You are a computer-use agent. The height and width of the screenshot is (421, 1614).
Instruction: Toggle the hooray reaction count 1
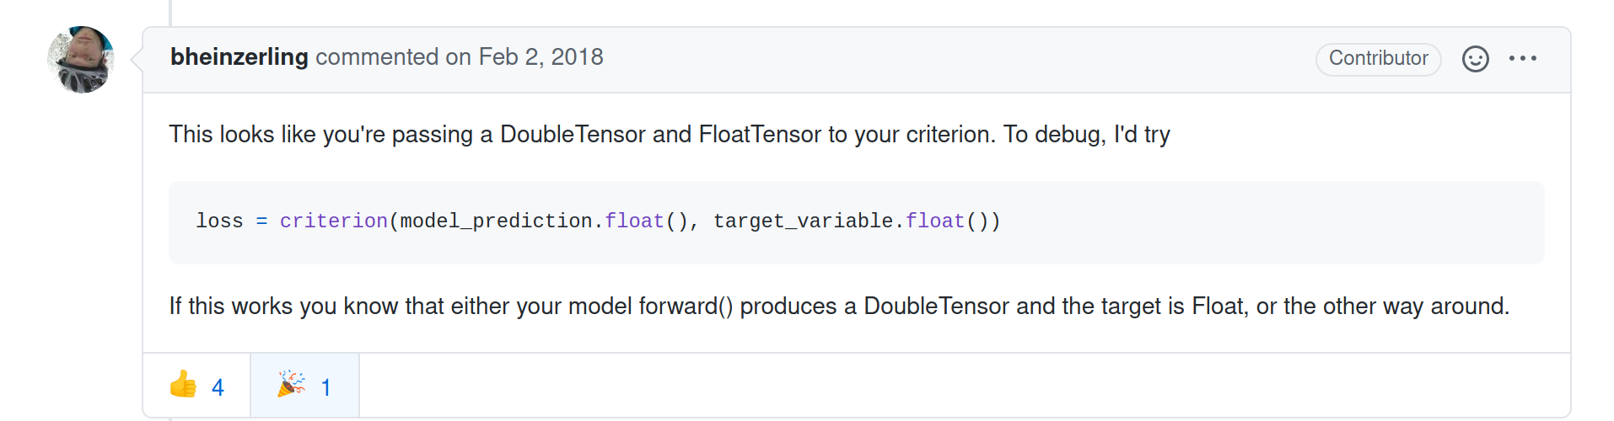point(325,387)
